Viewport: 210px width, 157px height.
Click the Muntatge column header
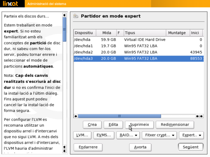click(178, 33)
